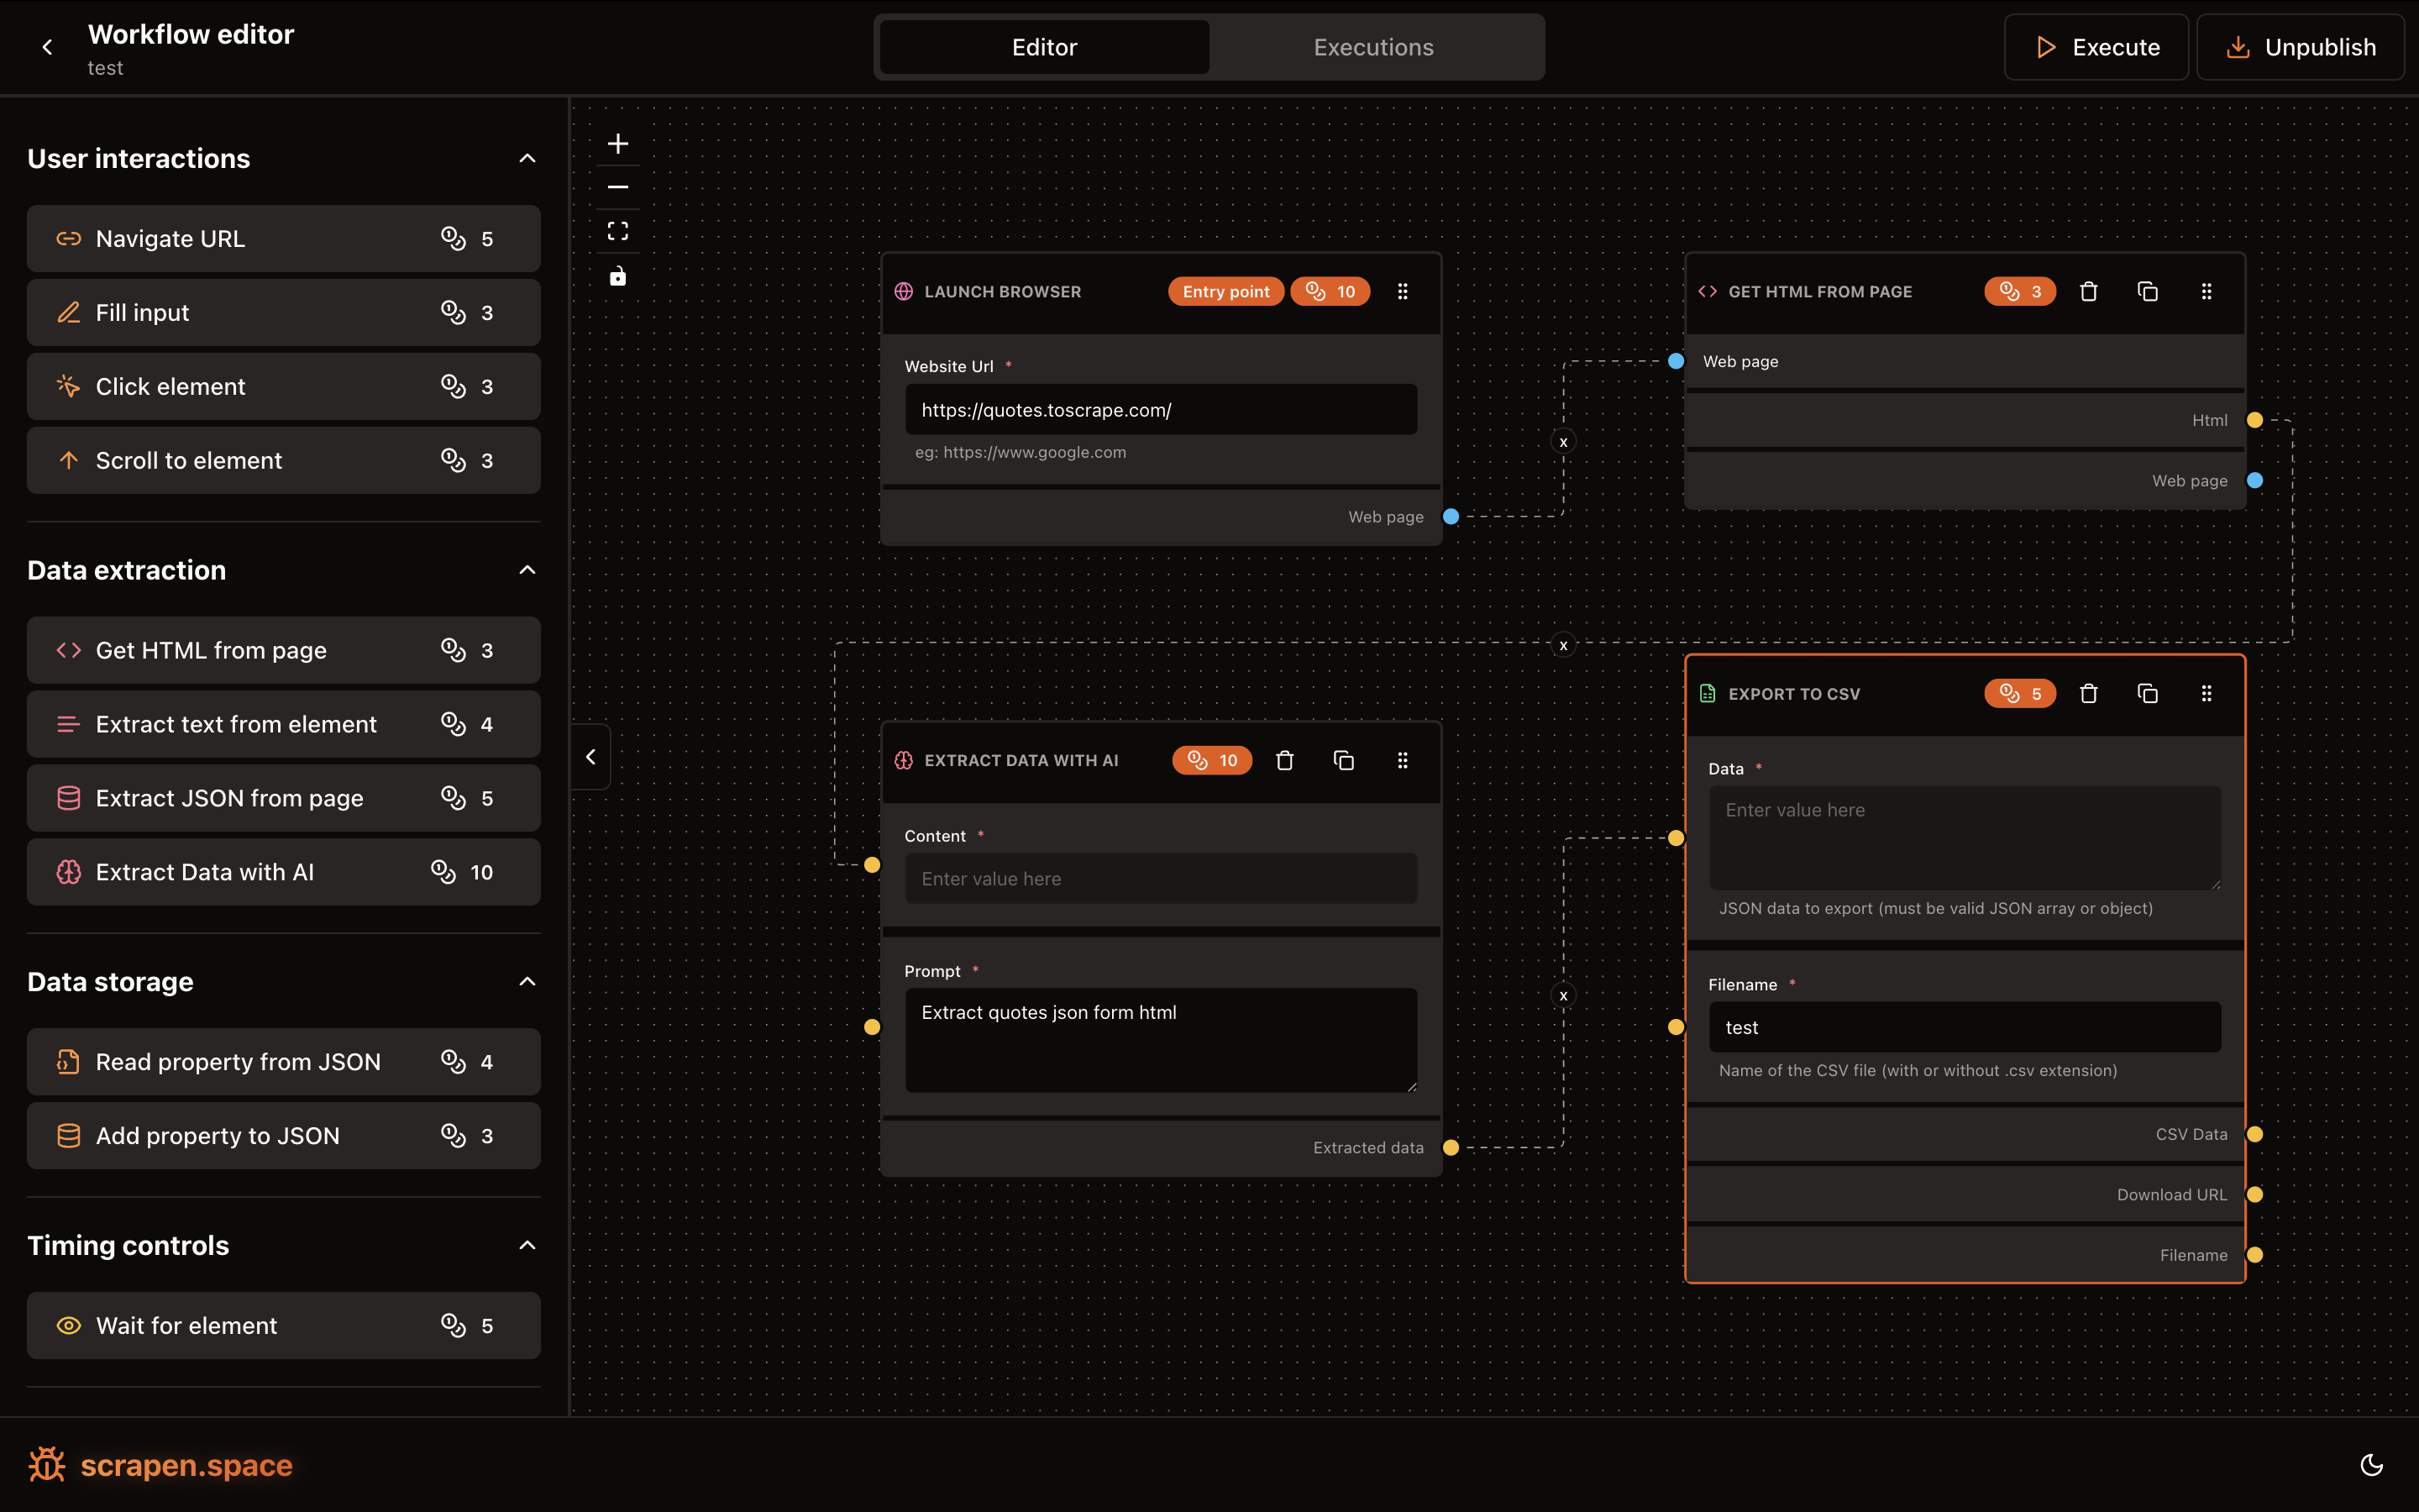Collapse the Timing controls section
Viewport: 2419px width, 1512px height.
click(527, 1245)
